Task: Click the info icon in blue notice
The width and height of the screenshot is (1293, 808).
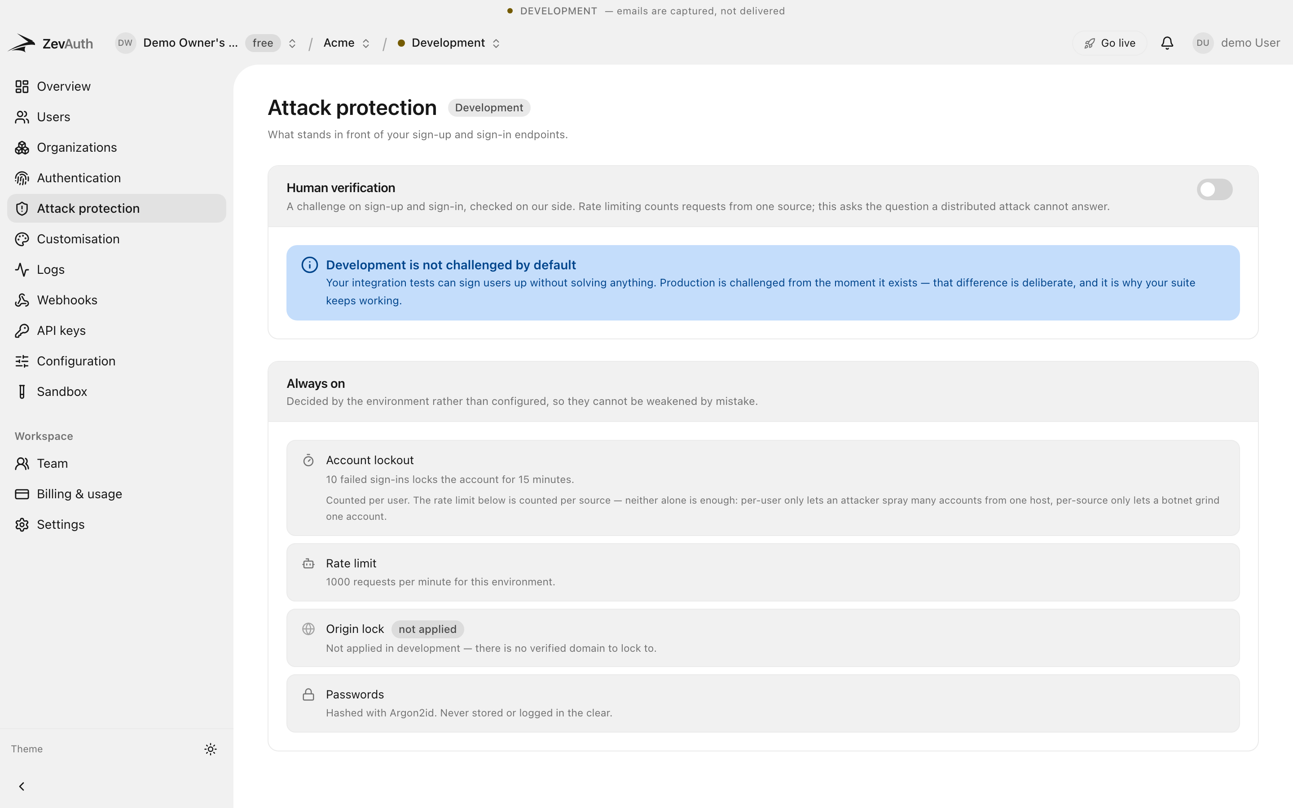Action: point(309,264)
